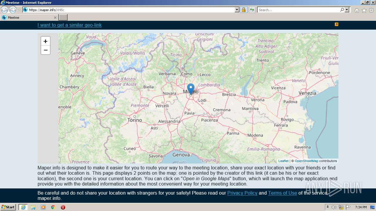
Task: Open the Windows Start button
Action: (x=8, y=207)
